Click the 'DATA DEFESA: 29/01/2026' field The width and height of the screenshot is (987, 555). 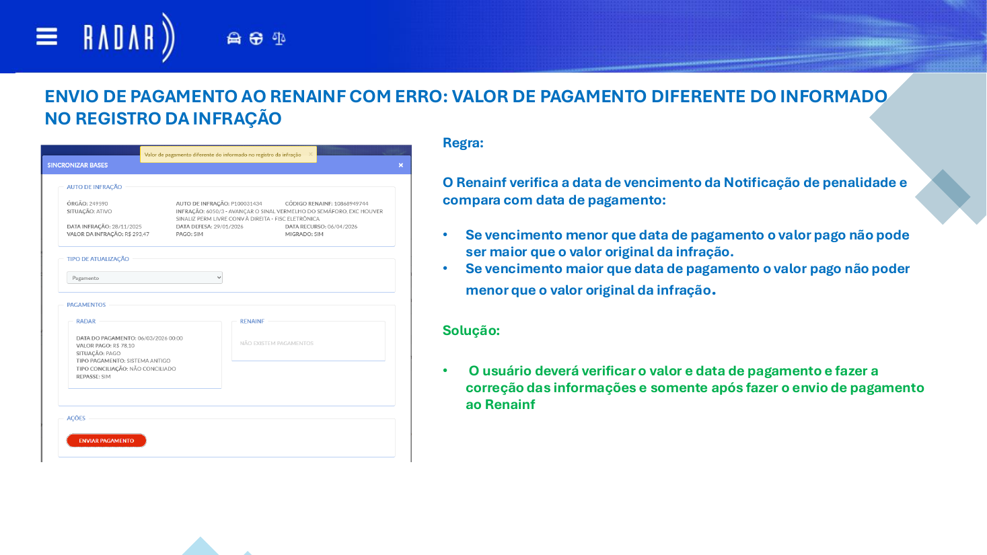pos(210,227)
